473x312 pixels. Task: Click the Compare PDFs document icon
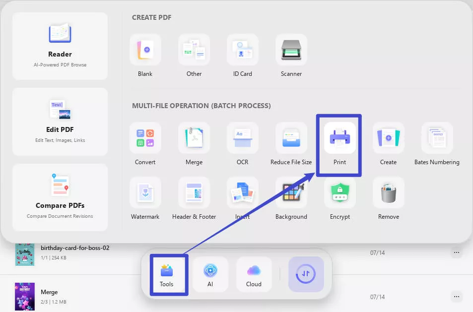[60, 185]
